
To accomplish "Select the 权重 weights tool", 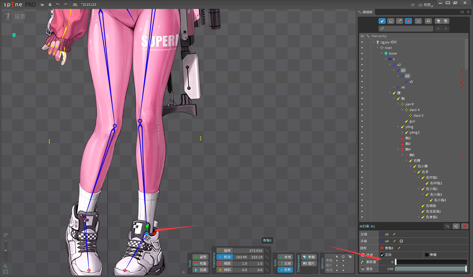I will coord(200,263).
